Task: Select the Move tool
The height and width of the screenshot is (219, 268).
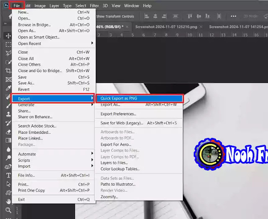Action: (x=8, y=36)
